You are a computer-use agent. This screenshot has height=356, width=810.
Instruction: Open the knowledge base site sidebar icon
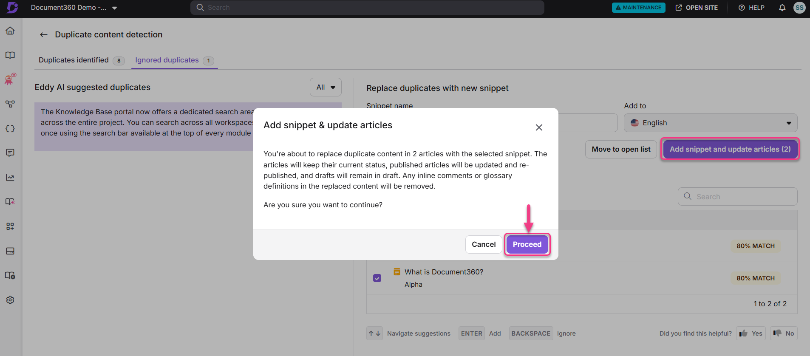tap(10, 201)
